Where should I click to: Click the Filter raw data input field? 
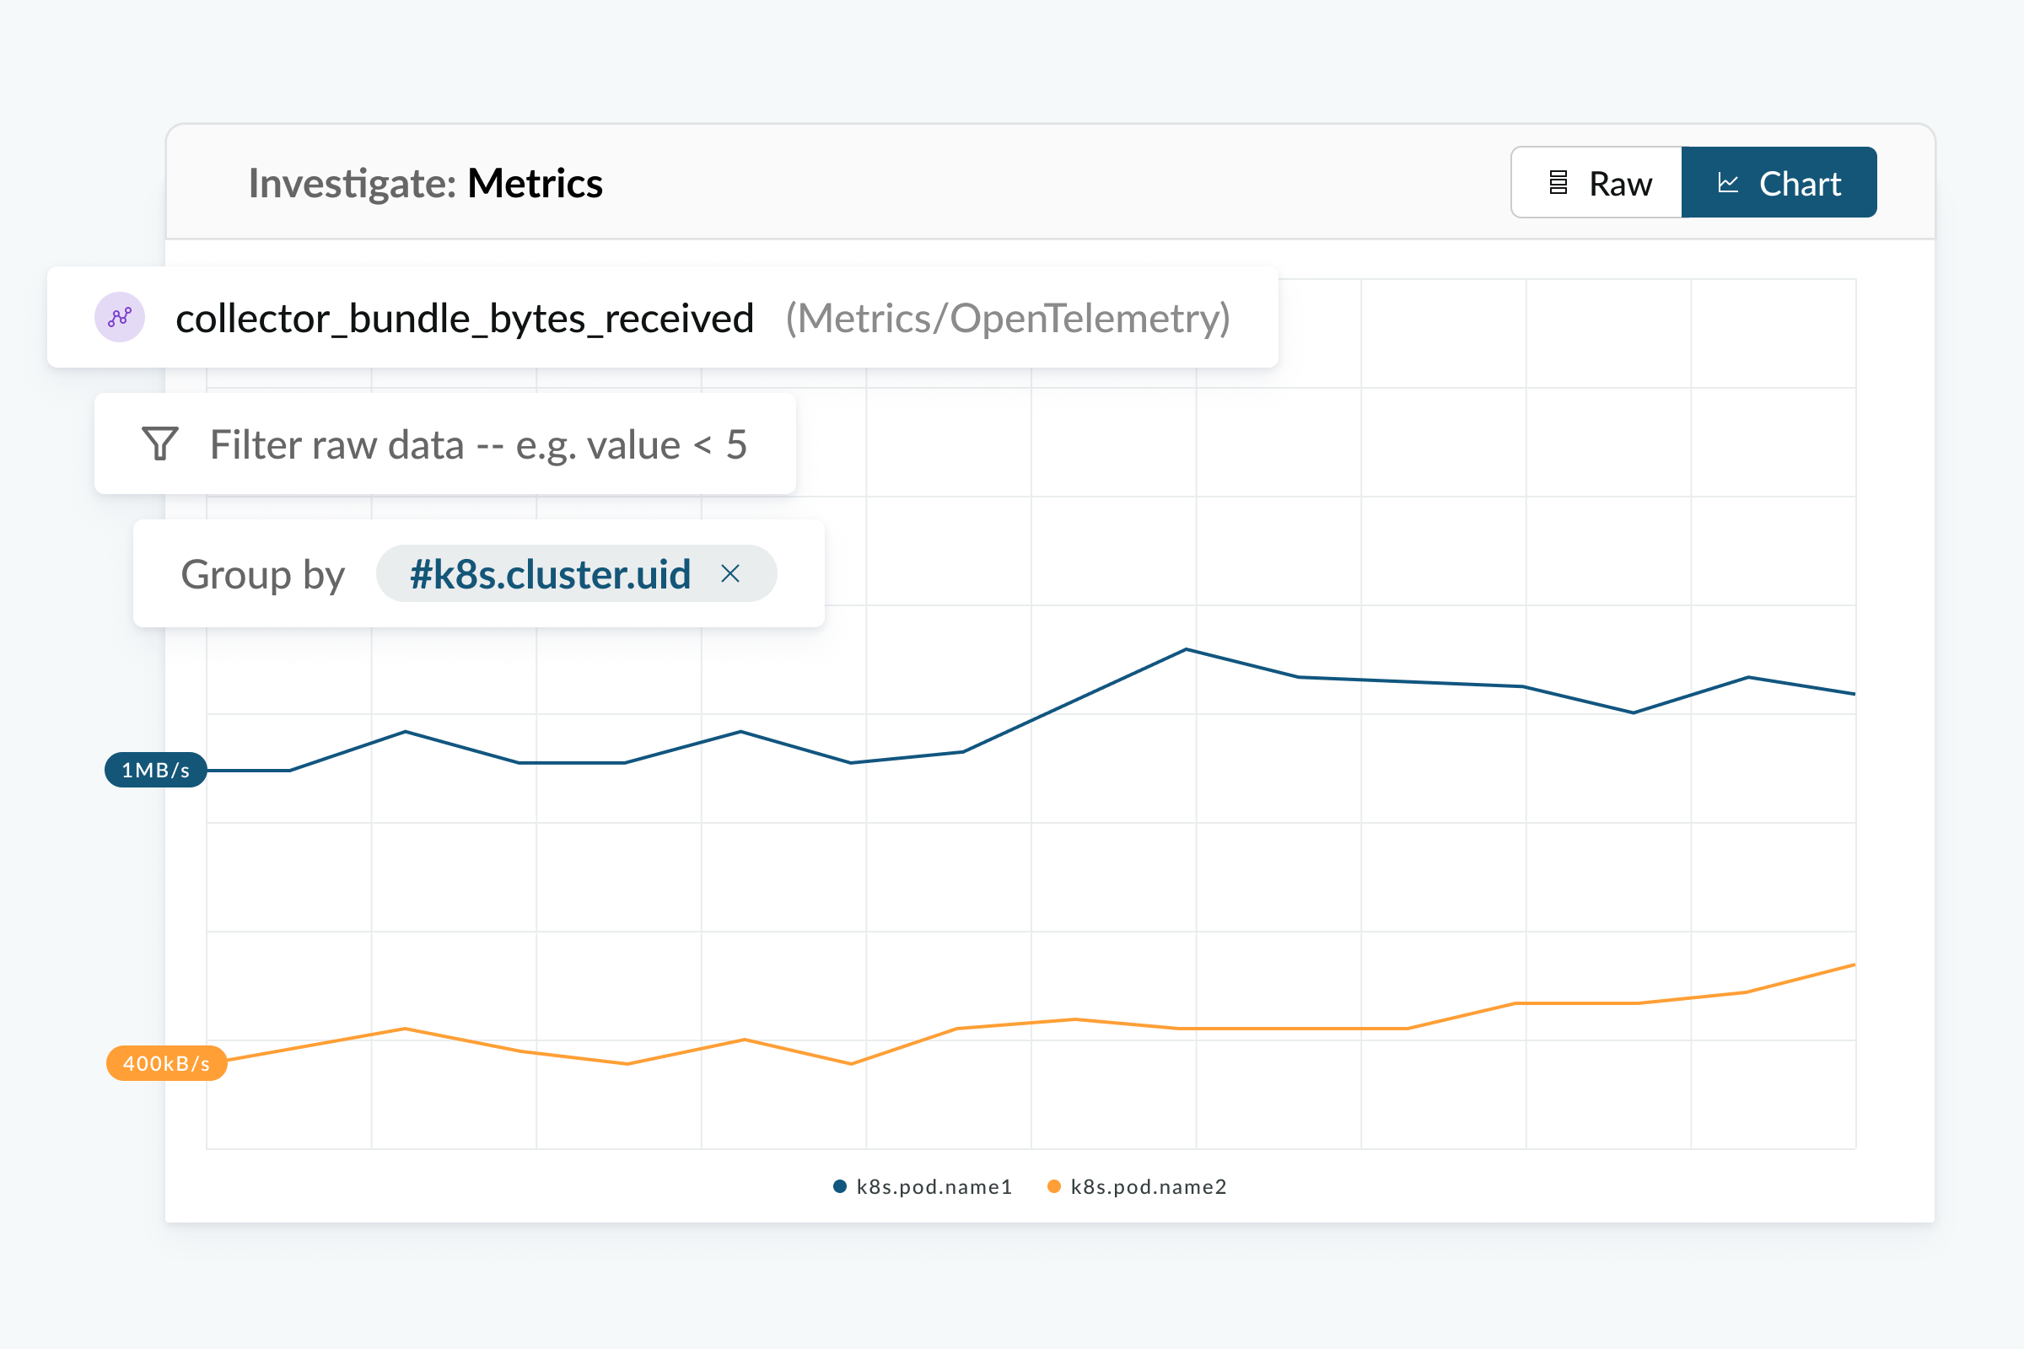pyautogui.click(x=445, y=444)
